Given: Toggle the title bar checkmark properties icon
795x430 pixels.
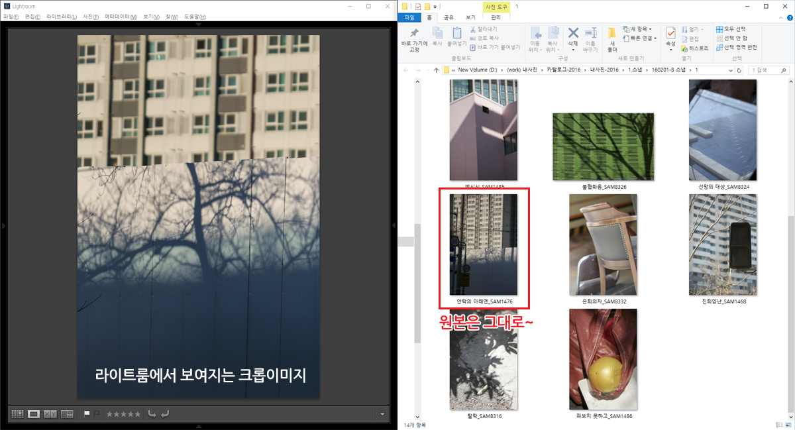Looking at the screenshot, I should [x=418, y=6].
